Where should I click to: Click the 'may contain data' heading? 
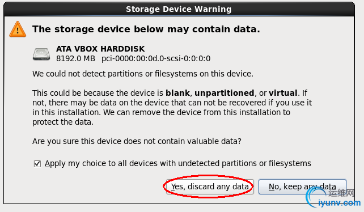tap(146, 29)
